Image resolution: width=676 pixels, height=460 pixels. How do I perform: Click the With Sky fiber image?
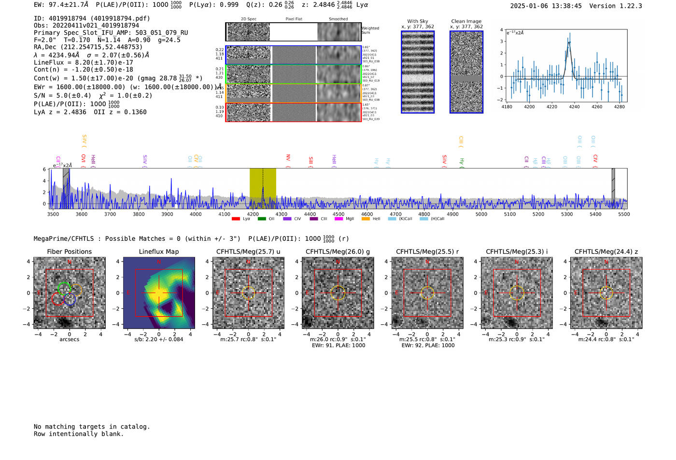coord(418,72)
